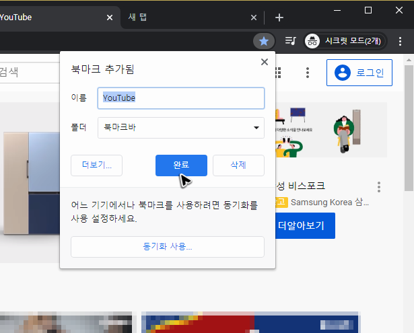Image resolution: width=414 pixels, height=333 pixels.
Task: Click the refrigerator ad image
Action: (31, 182)
